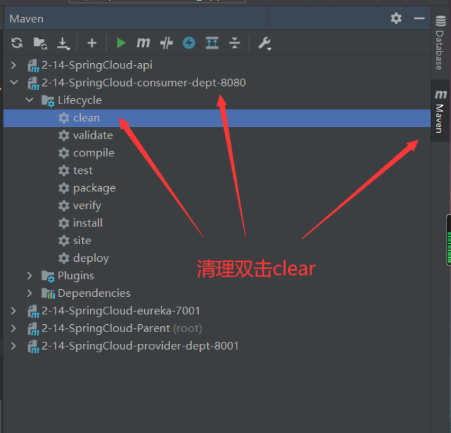451x433 pixels.
Task: Add Maven project with plus icon
Action: point(92,43)
